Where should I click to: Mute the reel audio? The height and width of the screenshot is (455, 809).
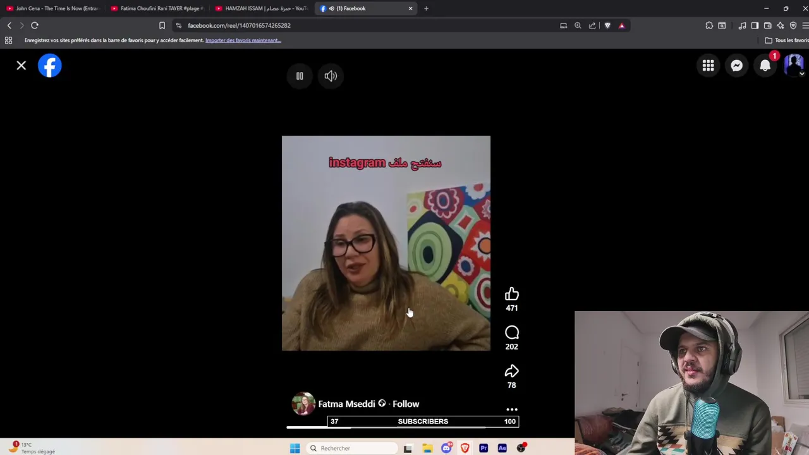coord(331,76)
